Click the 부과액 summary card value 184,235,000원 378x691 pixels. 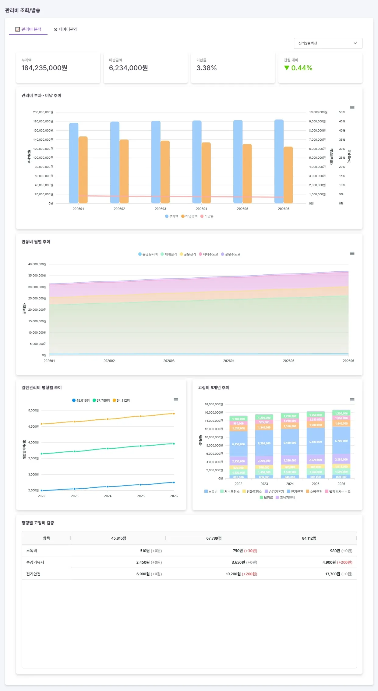tap(44, 68)
